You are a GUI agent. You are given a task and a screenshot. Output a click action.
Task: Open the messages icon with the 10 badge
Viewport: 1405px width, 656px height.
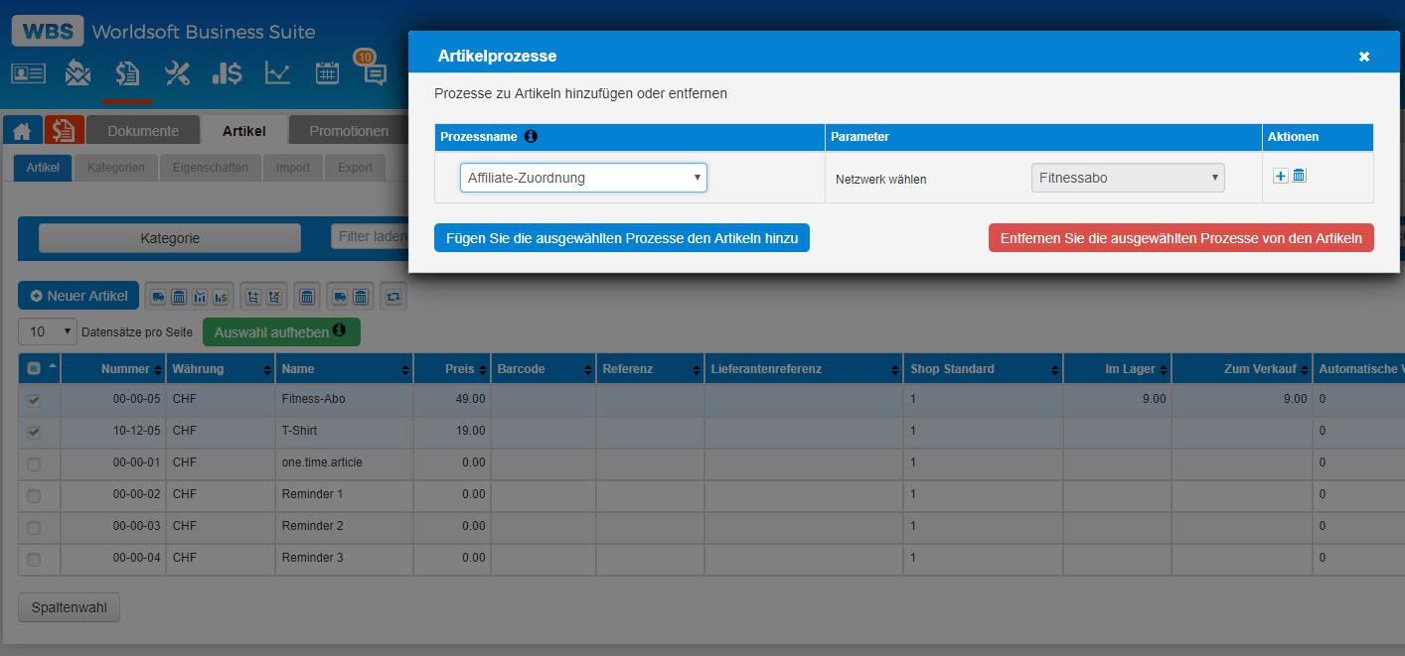coord(373,71)
